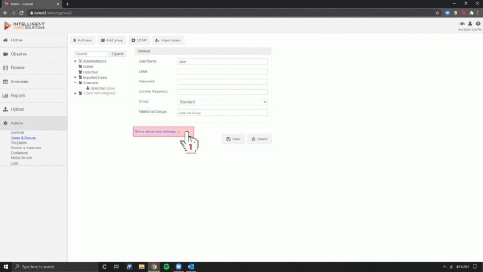The image size is (483, 272).
Task: Click the help question mark icon
Action: coord(478,24)
